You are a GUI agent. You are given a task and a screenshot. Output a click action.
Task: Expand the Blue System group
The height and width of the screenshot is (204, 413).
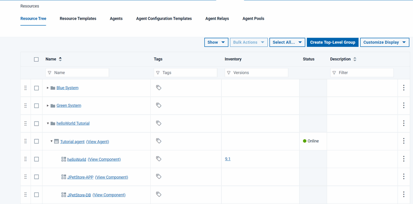(48, 88)
